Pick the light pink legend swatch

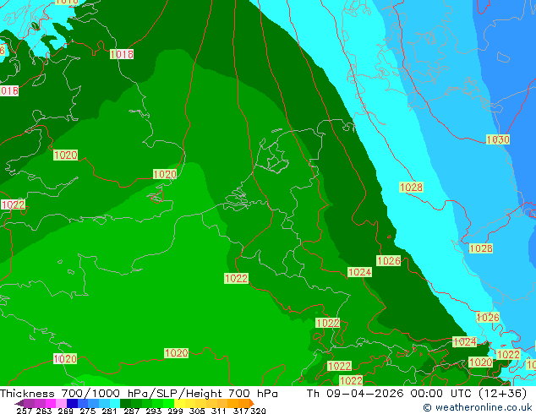pyautogui.click(x=61, y=403)
